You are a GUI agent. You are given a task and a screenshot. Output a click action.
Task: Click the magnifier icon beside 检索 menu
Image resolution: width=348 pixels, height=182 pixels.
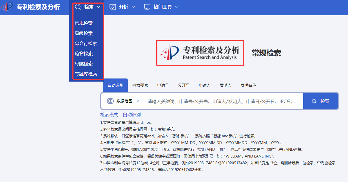click(x=78, y=7)
